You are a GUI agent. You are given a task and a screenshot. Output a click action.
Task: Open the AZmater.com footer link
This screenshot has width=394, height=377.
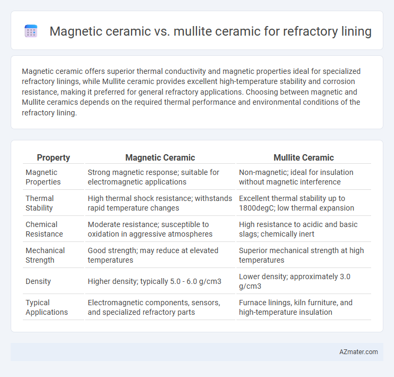(x=358, y=352)
